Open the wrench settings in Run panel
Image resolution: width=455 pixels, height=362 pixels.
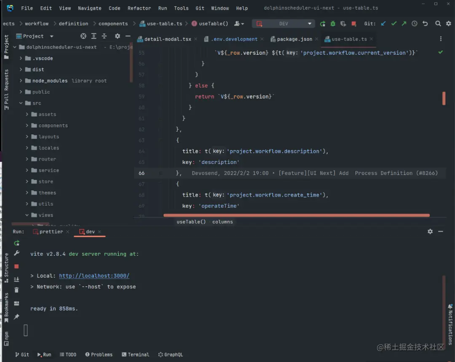(16, 253)
